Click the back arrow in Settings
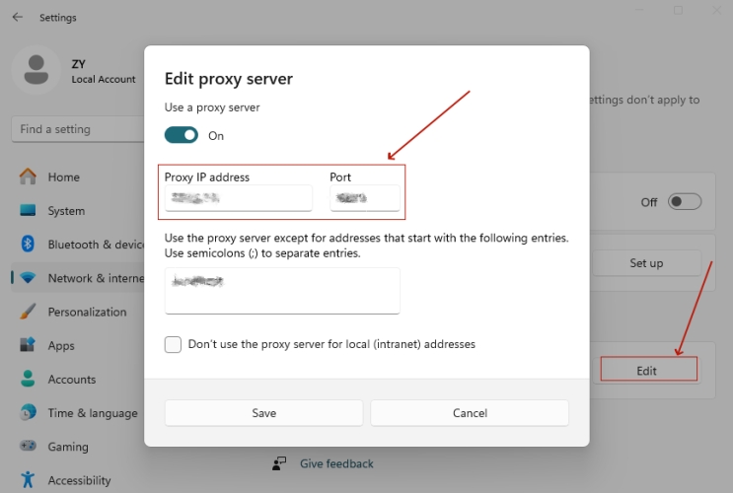 click(18, 18)
